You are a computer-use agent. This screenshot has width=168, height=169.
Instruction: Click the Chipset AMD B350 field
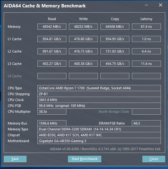click(99, 135)
